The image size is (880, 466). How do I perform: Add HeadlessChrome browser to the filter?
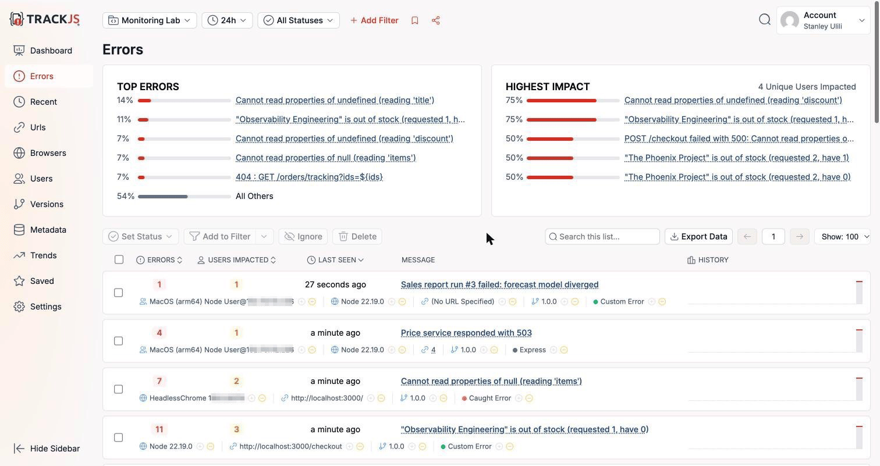251,398
